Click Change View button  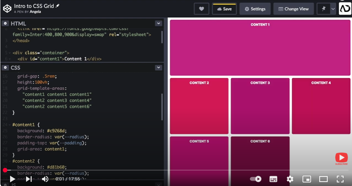click(x=294, y=9)
